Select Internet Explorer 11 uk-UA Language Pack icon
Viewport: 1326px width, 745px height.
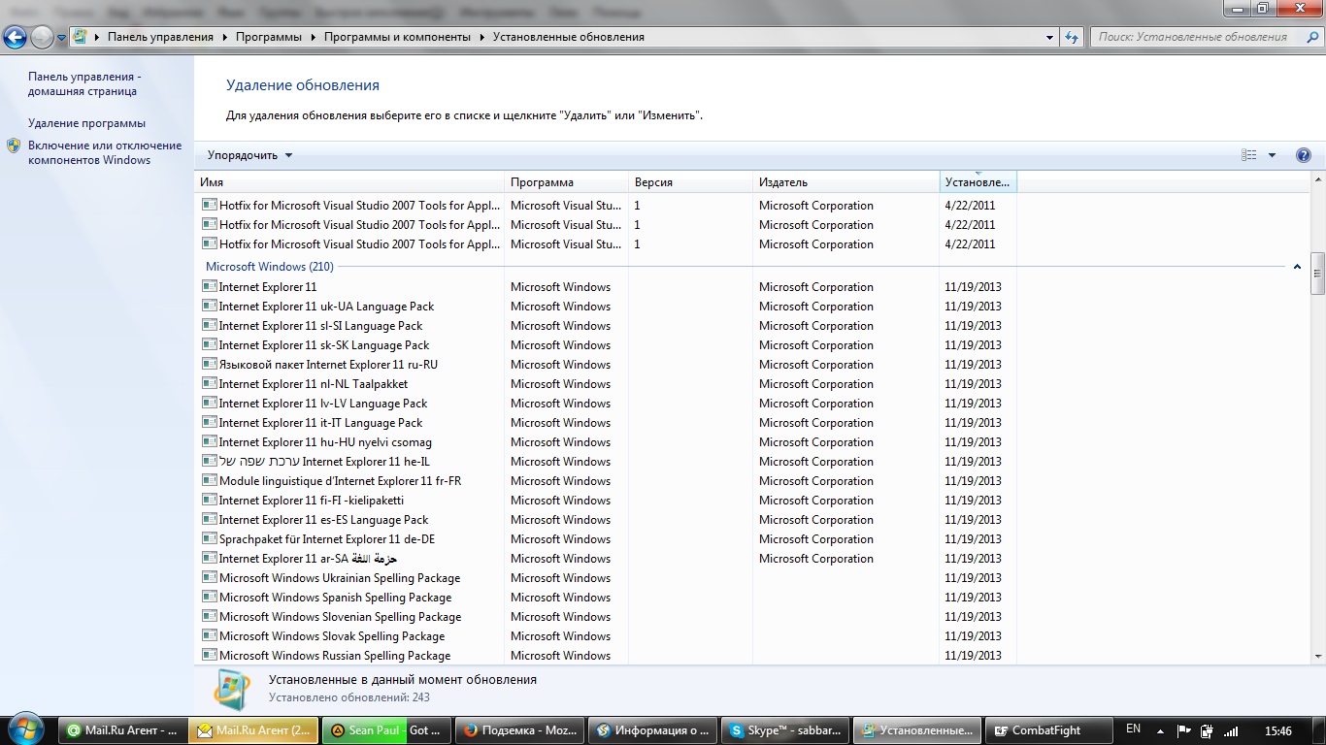[209, 306]
